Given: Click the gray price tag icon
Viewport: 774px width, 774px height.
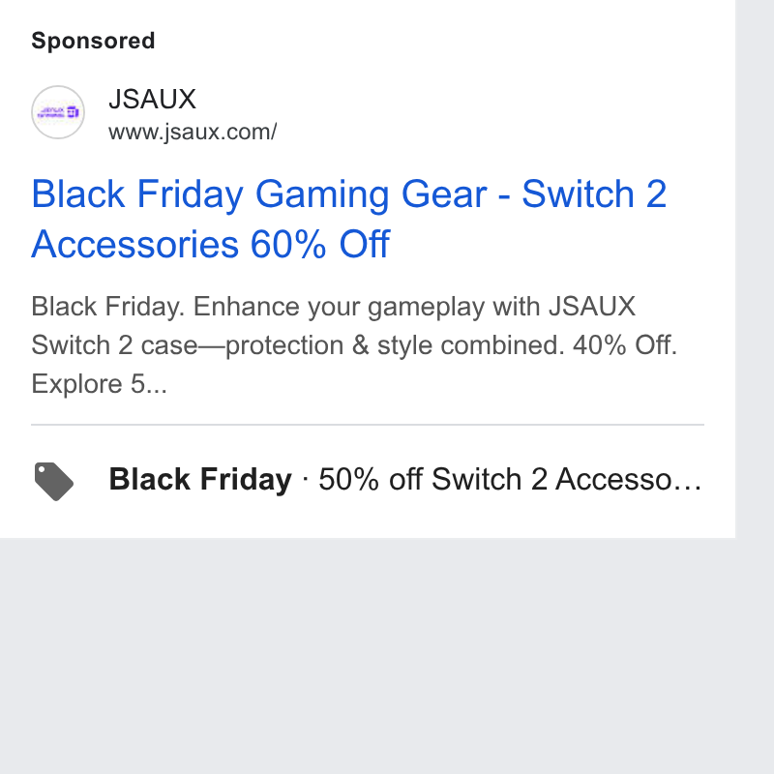Looking at the screenshot, I should coord(54,481).
